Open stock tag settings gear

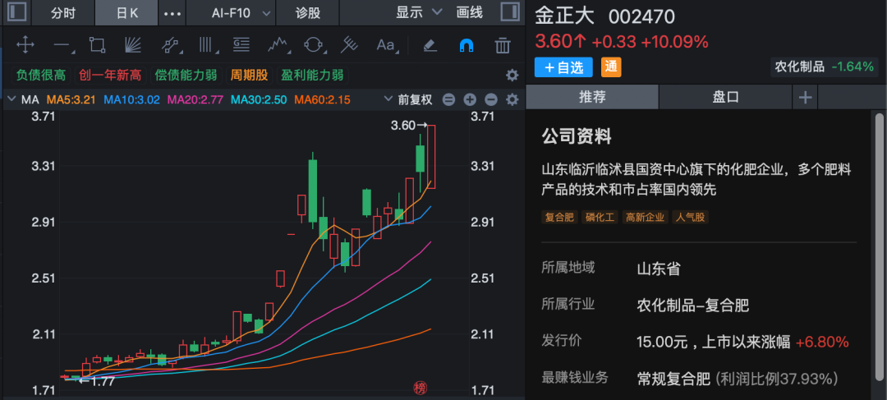click(x=512, y=76)
